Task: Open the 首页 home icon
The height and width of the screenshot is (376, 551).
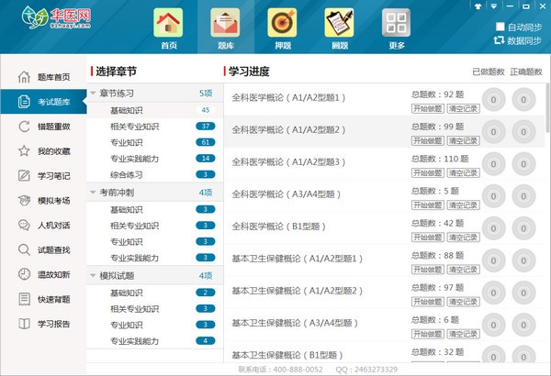Action: tap(168, 23)
